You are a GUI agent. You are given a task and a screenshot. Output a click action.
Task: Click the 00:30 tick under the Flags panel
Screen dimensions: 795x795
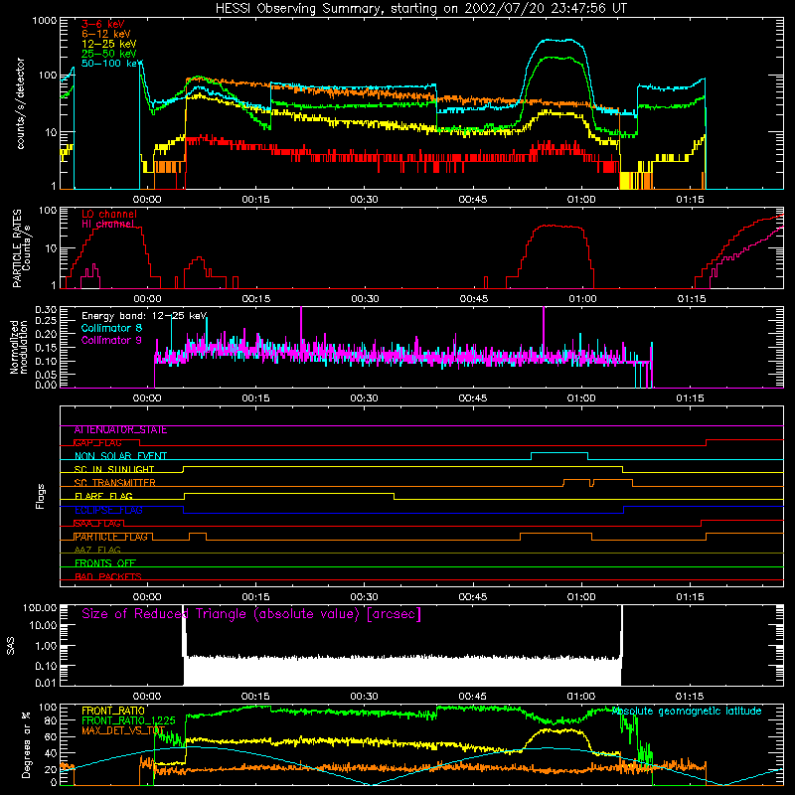[364, 597]
